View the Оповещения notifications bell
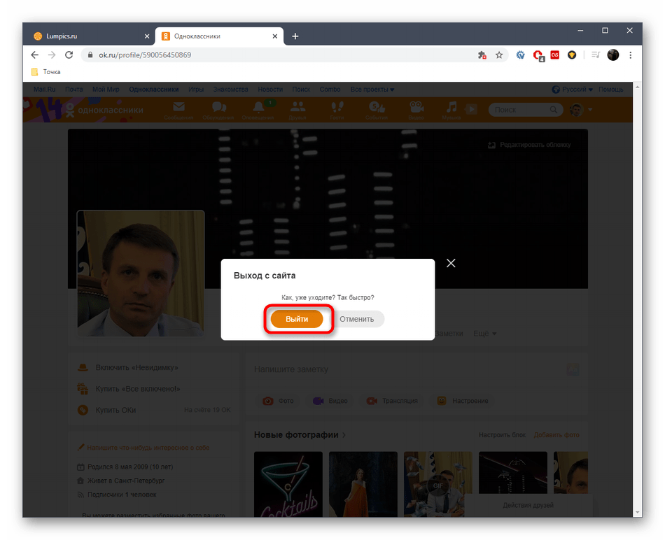 click(x=258, y=107)
